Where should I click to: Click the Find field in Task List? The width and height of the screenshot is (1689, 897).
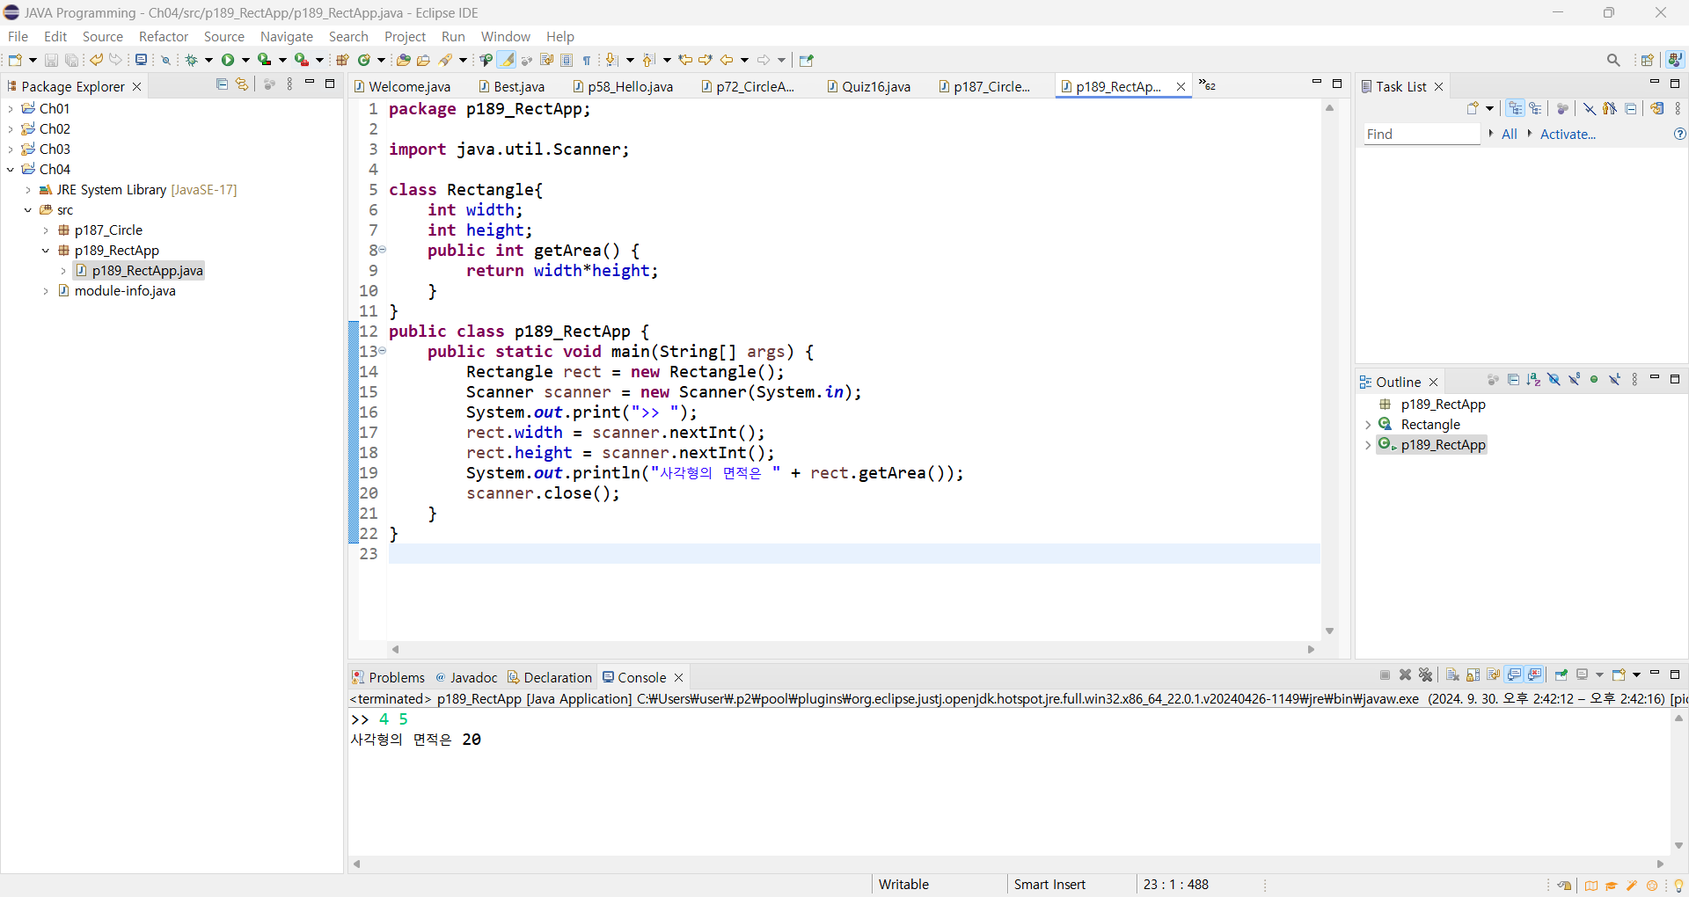coord(1422,134)
